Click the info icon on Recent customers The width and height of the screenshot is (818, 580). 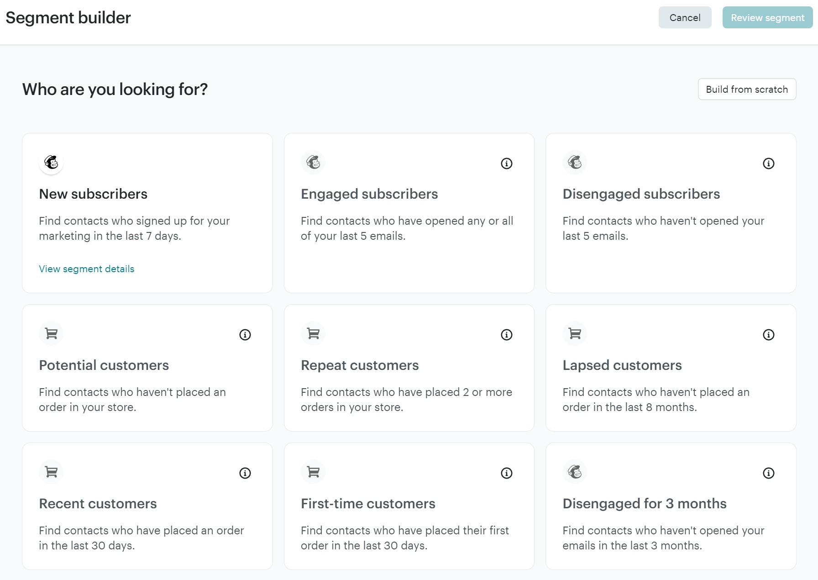245,474
